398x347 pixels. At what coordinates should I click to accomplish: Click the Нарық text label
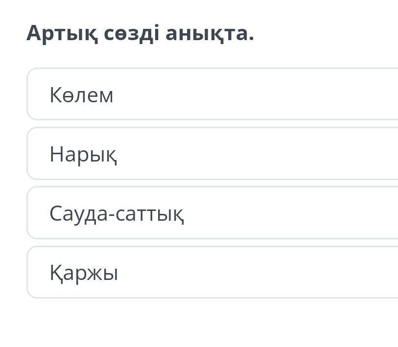coord(83,155)
